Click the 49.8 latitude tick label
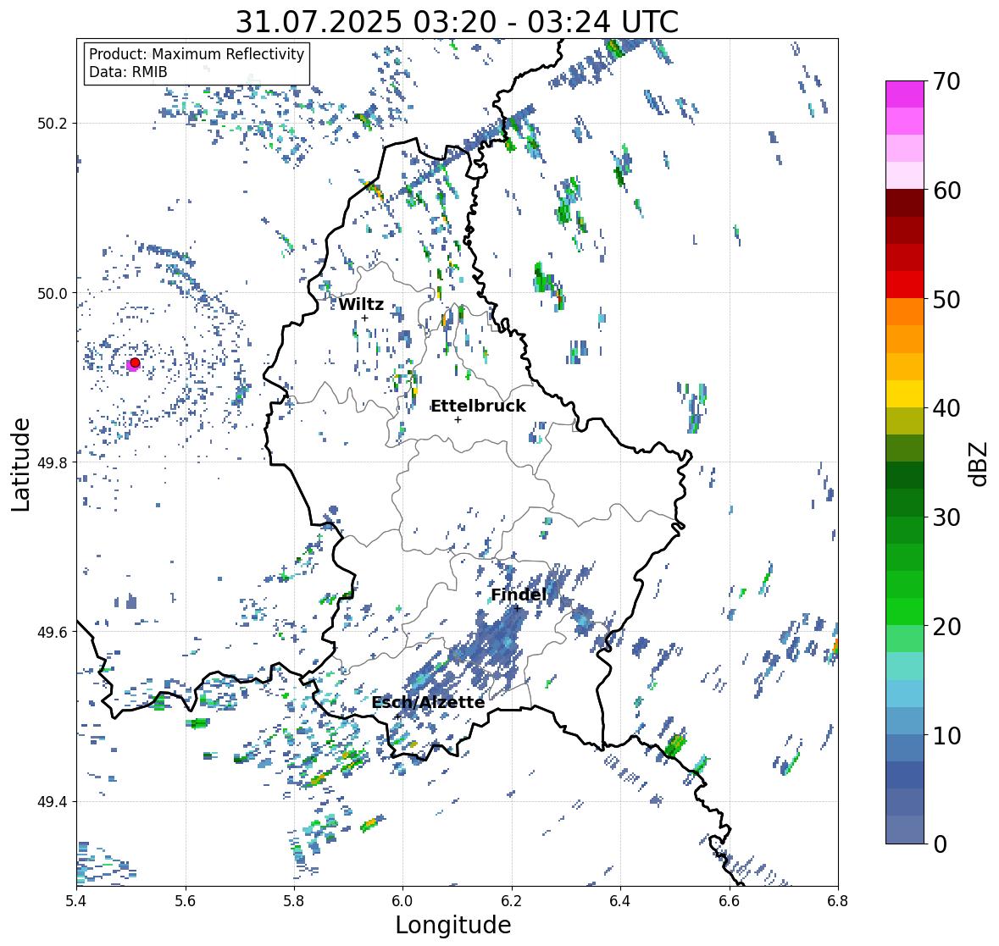The width and height of the screenshot is (999, 946). [x=53, y=462]
